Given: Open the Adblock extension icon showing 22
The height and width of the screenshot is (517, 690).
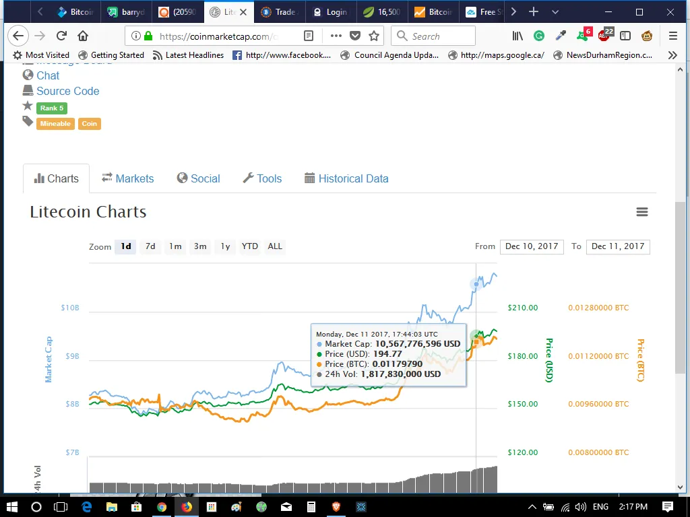Looking at the screenshot, I should click(606, 34).
